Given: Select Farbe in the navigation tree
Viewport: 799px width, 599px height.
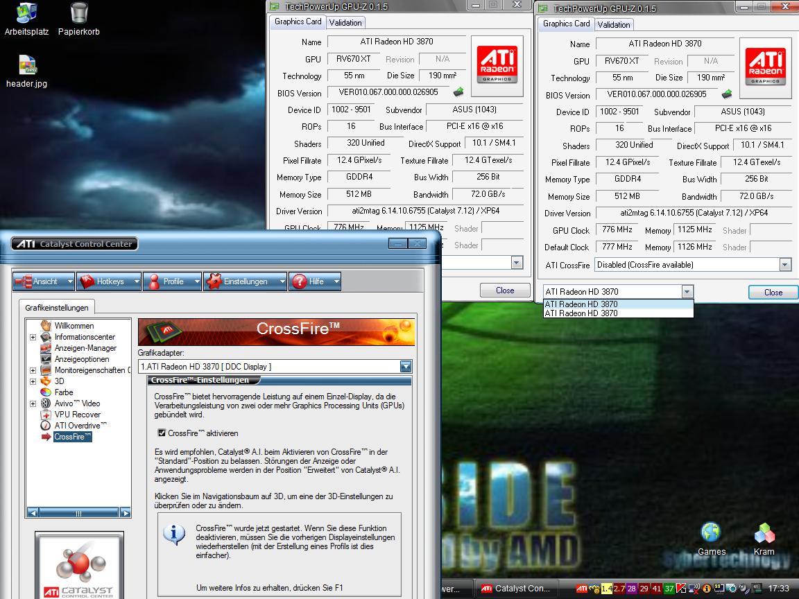Looking at the screenshot, I should (63, 392).
